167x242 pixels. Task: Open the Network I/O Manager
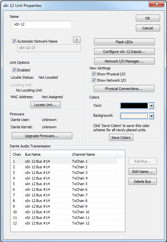pos(124,61)
